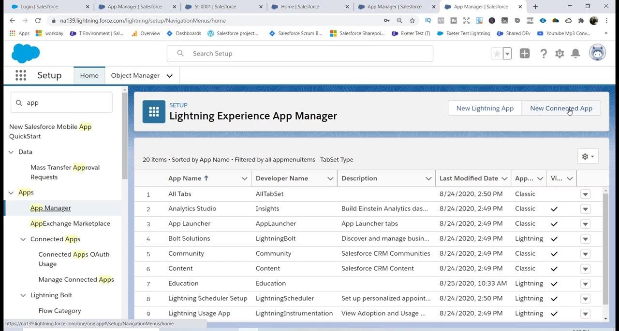Reload the page with refresh icon

[38, 21]
